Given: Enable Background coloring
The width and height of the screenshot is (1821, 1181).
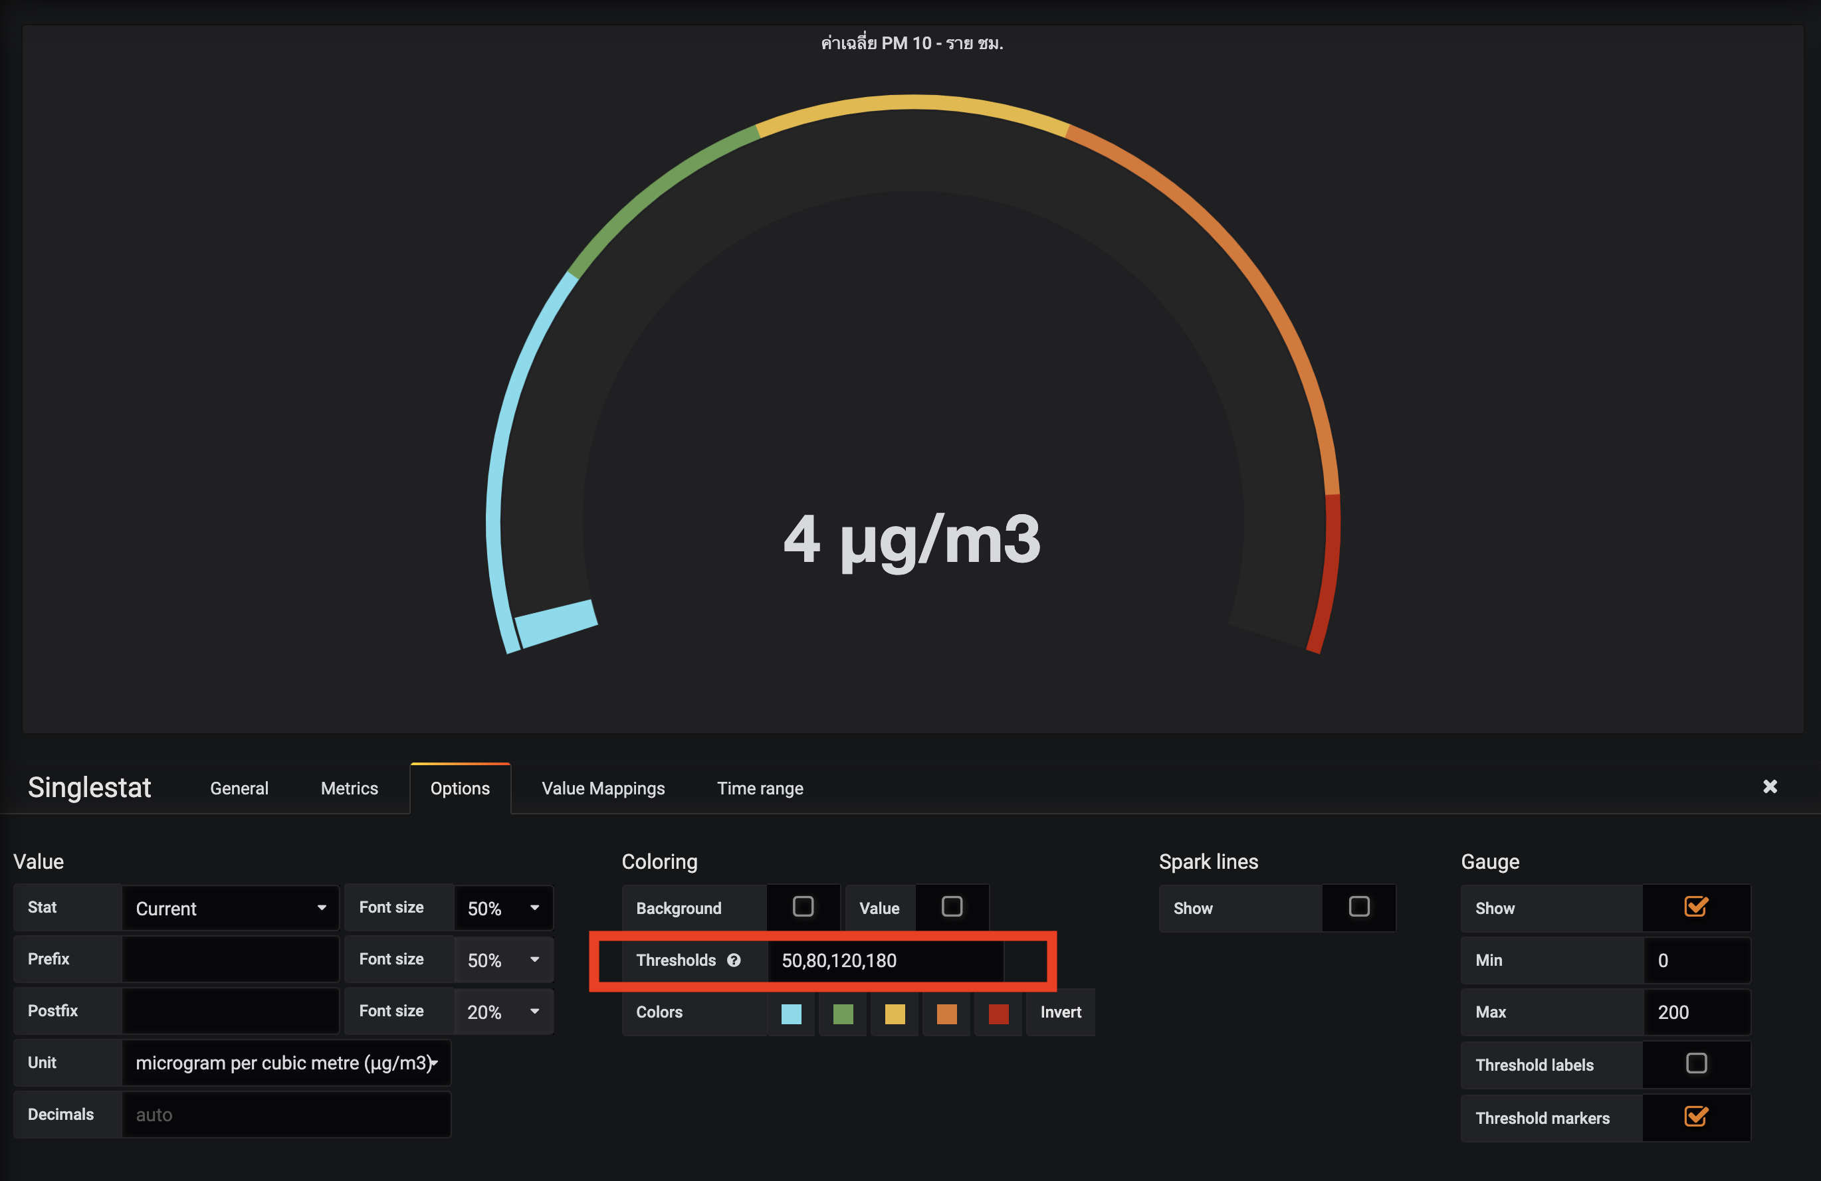Looking at the screenshot, I should point(803,907).
